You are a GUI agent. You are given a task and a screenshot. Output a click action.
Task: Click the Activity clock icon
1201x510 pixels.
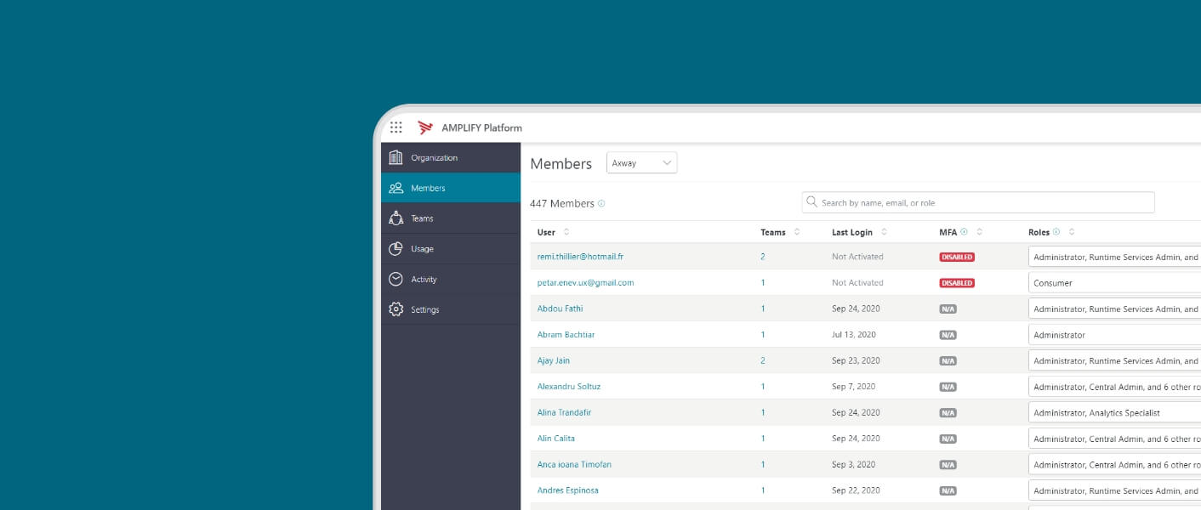[x=396, y=279]
